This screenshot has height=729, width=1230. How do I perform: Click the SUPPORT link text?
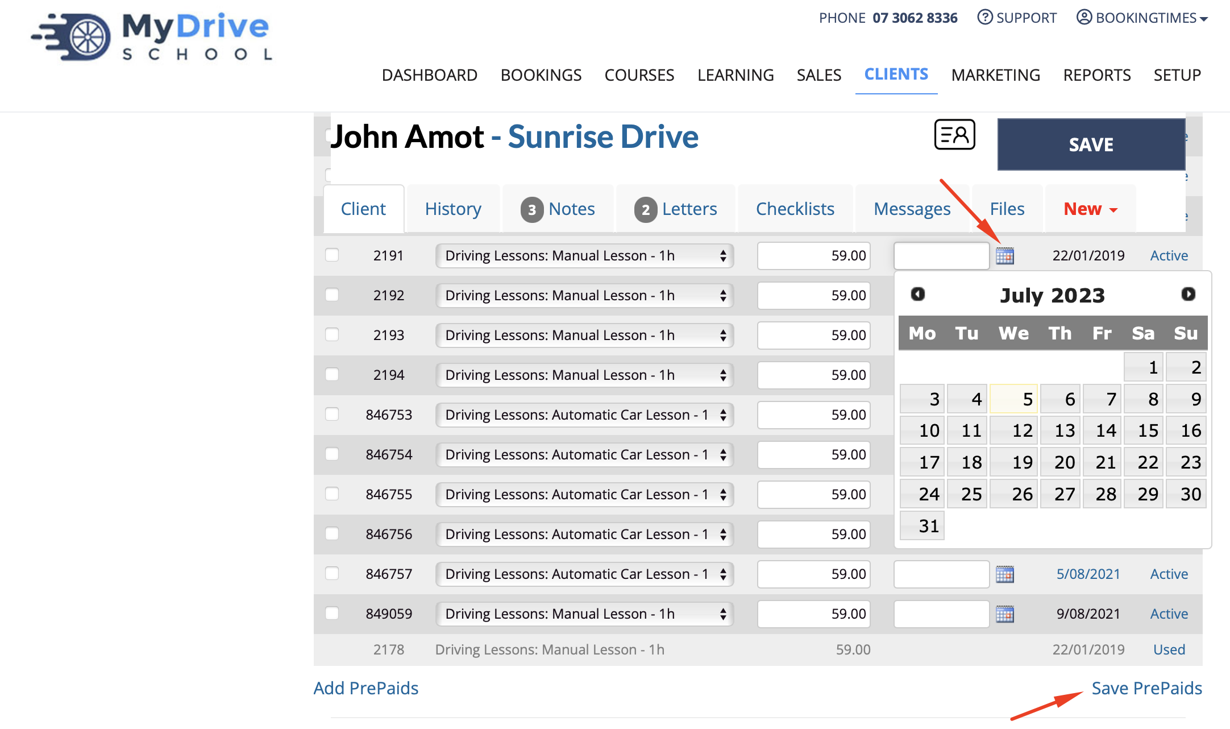(1027, 18)
